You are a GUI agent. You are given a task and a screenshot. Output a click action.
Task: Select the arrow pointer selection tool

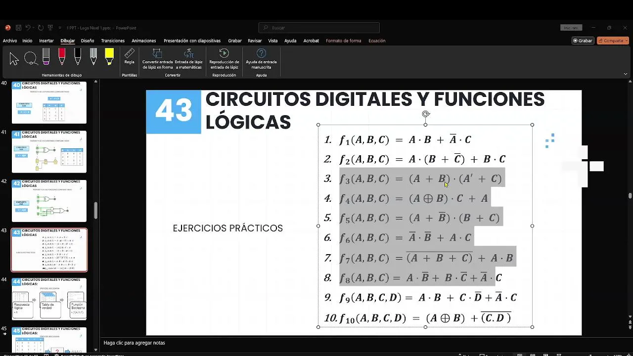pyautogui.click(x=14, y=58)
